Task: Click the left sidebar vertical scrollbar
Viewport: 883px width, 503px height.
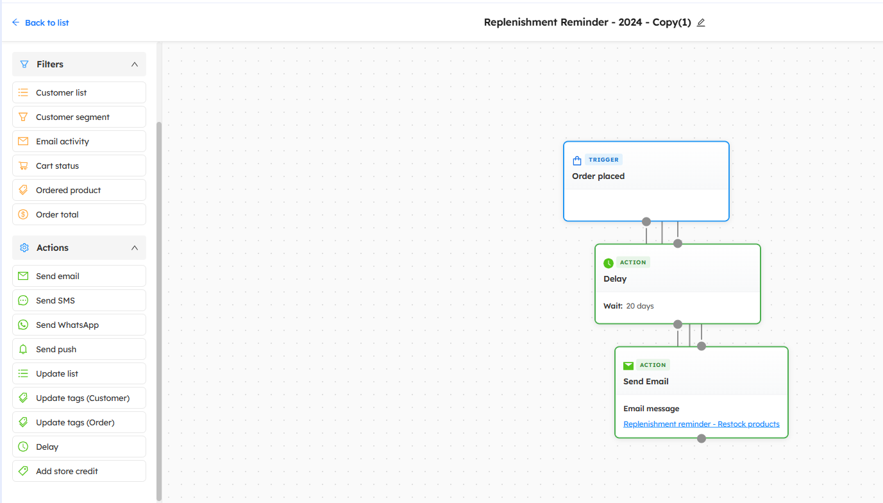Action: point(159,308)
